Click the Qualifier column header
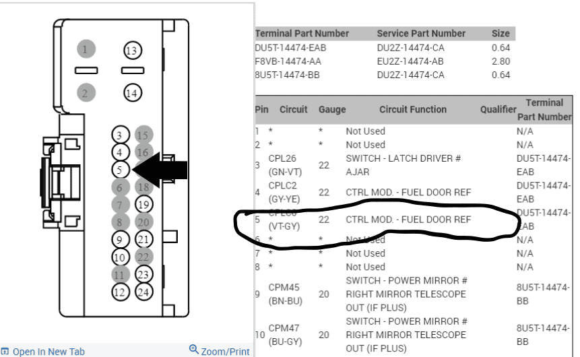This screenshot has height=357, width=580. (498, 110)
